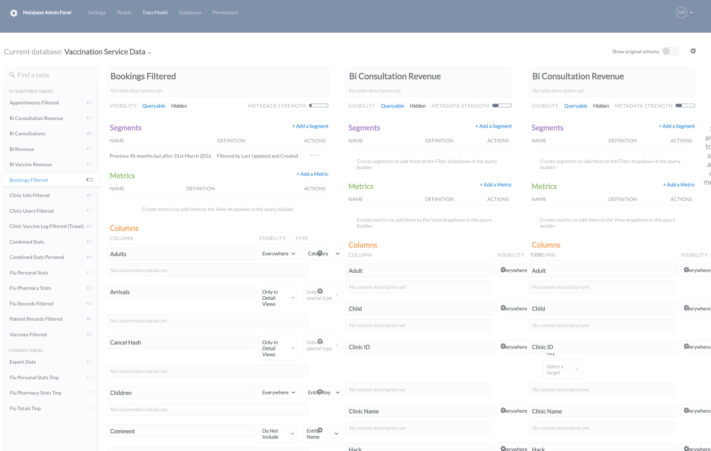Image resolution: width=711 pixels, height=451 pixels.
Task: Toggle visibility of the Flu Totals Tmp table
Action: click(89, 408)
